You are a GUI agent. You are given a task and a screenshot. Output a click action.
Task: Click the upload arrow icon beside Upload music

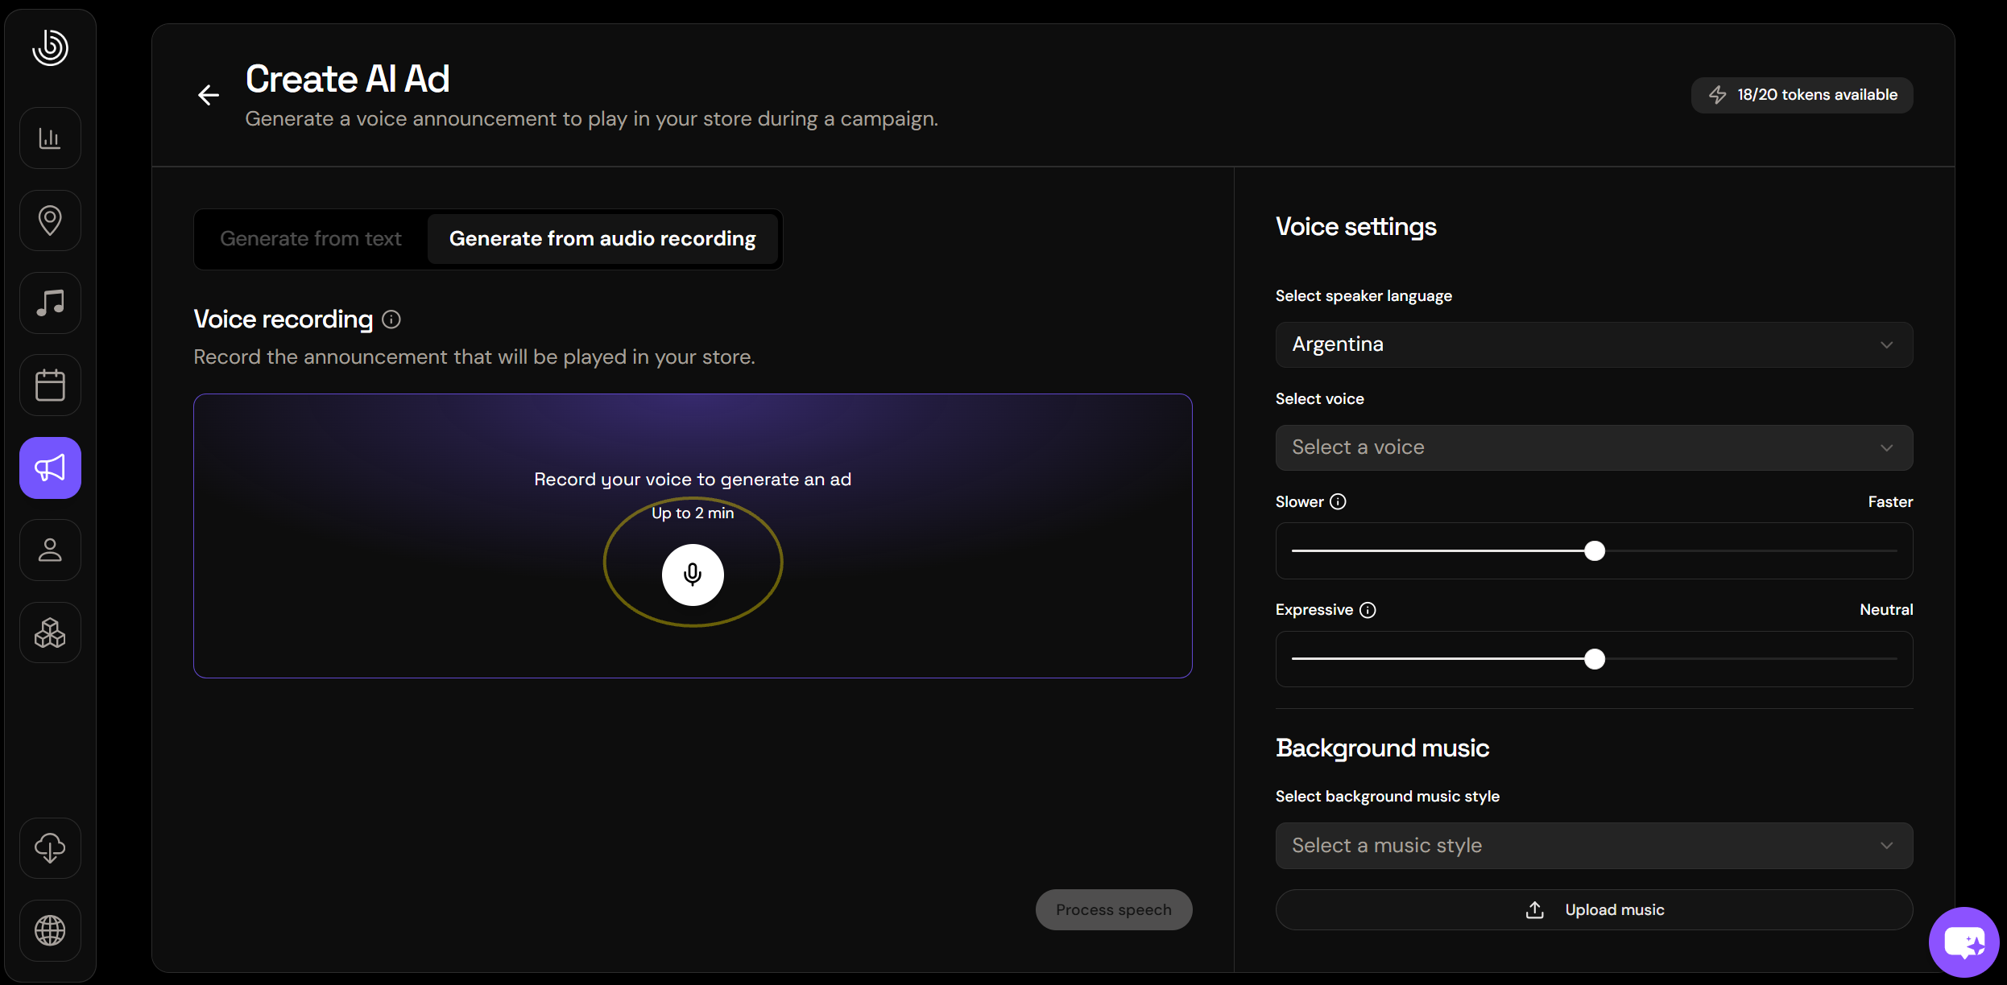pyautogui.click(x=1535, y=910)
